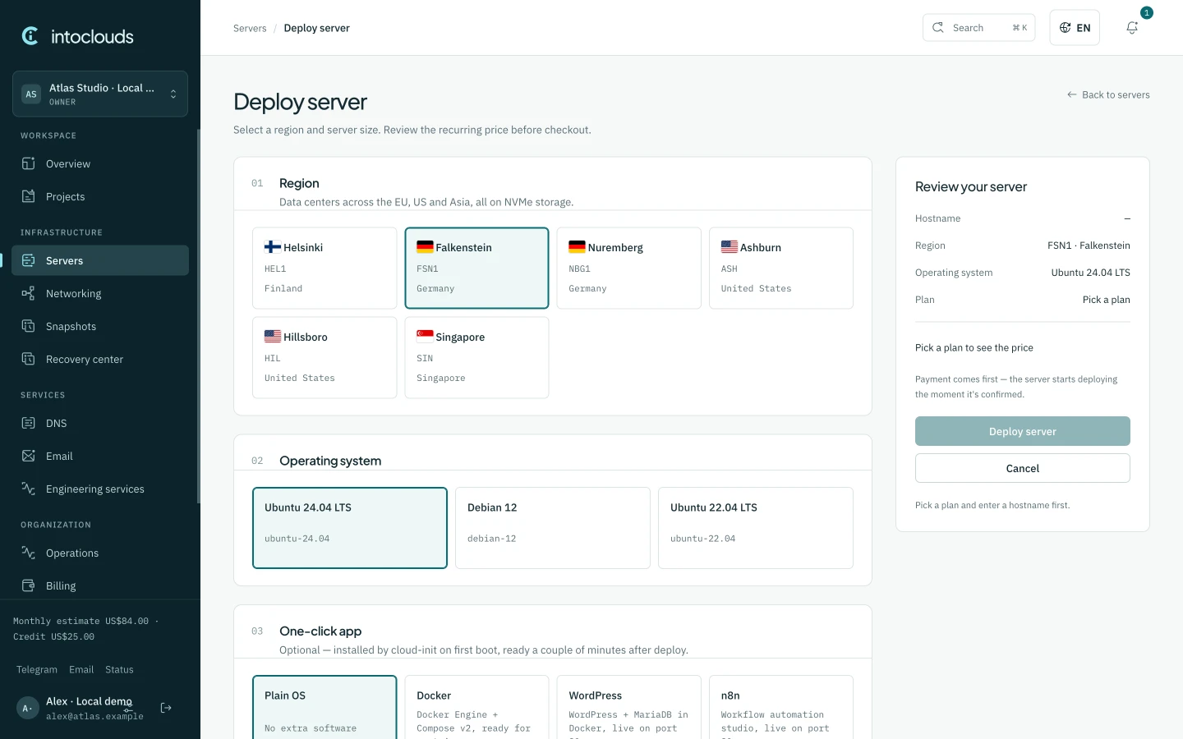Select the Helsinki region
The image size is (1183, 739).
tap(325, 268)
